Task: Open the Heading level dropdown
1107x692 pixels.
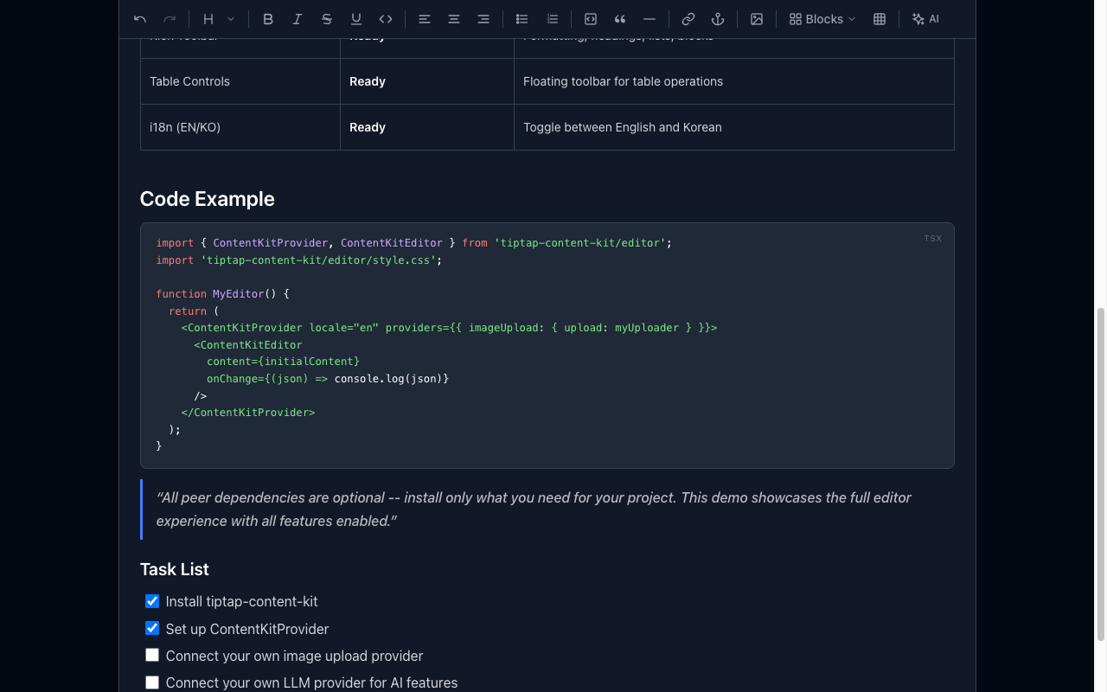Action: click(219, 19)
